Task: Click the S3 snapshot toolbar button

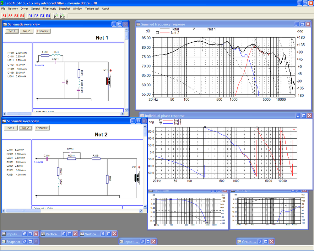Action: (16, 16)
